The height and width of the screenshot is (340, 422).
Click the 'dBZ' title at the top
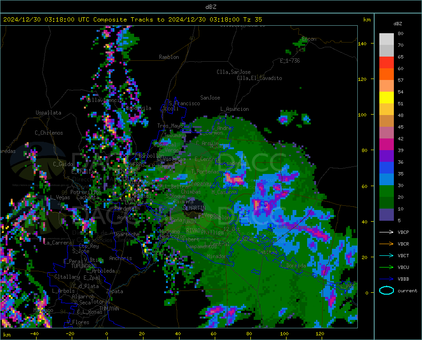pos(211,7)
